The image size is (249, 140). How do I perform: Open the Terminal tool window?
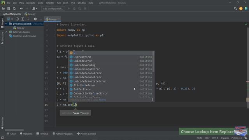pos(42,134)
